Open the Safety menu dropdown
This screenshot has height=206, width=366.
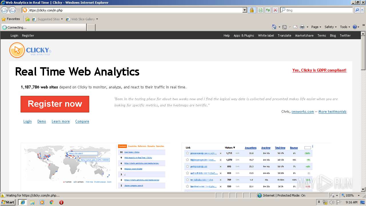(331, 27)
